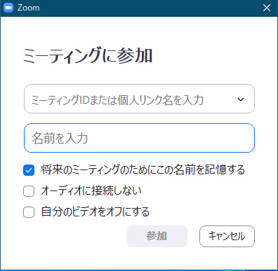Screen dimensions: 278x271
Task: Click the empty title bar area
Action: click(150, 8)
